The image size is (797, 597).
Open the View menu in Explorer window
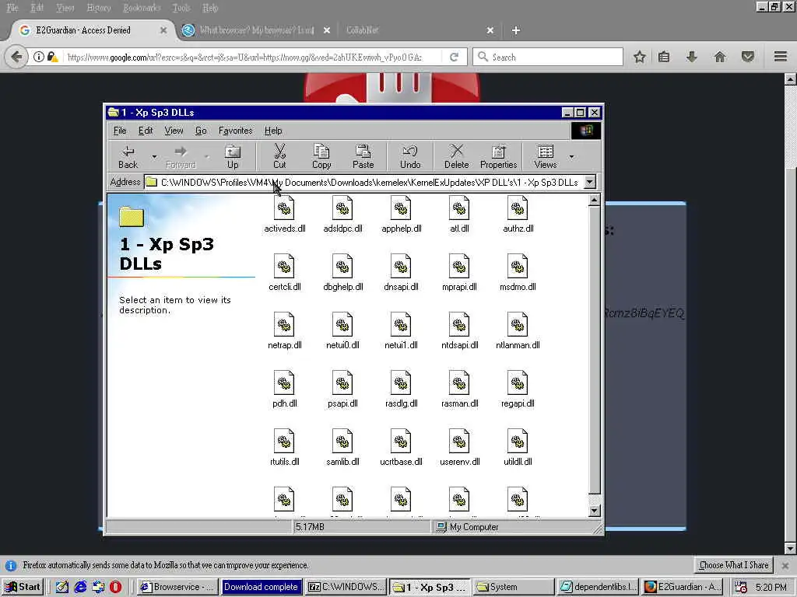point(174,131)
